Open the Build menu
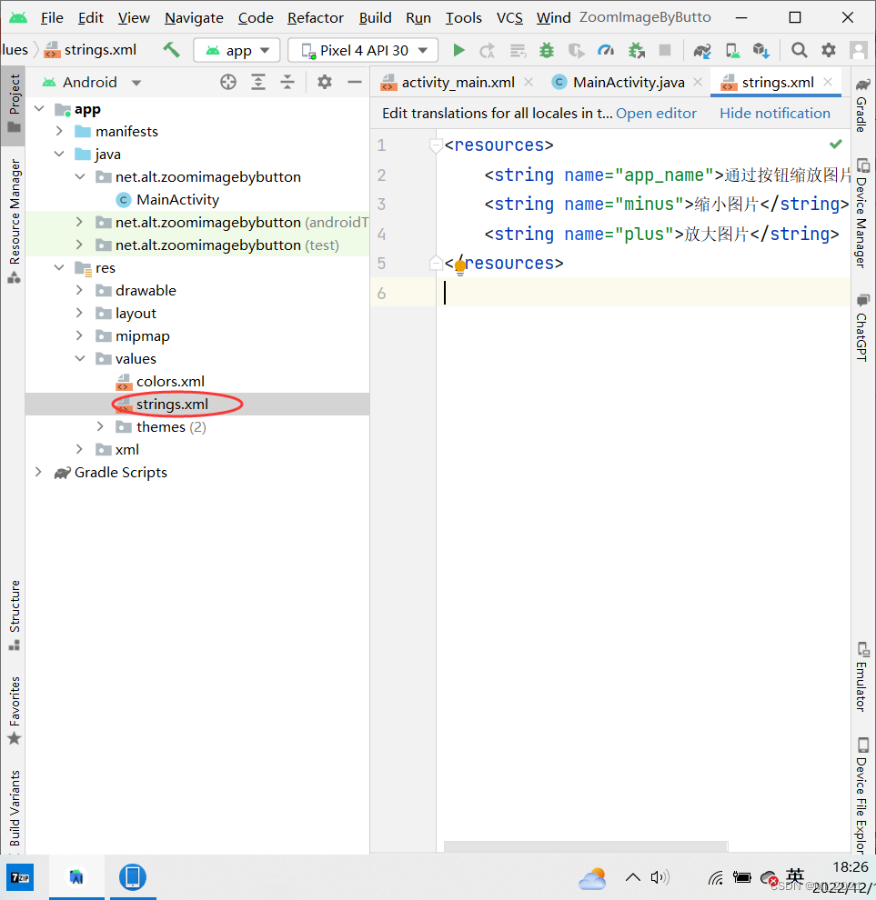The width and height of the screenshot is (876, 900). [x=375, y=18]
